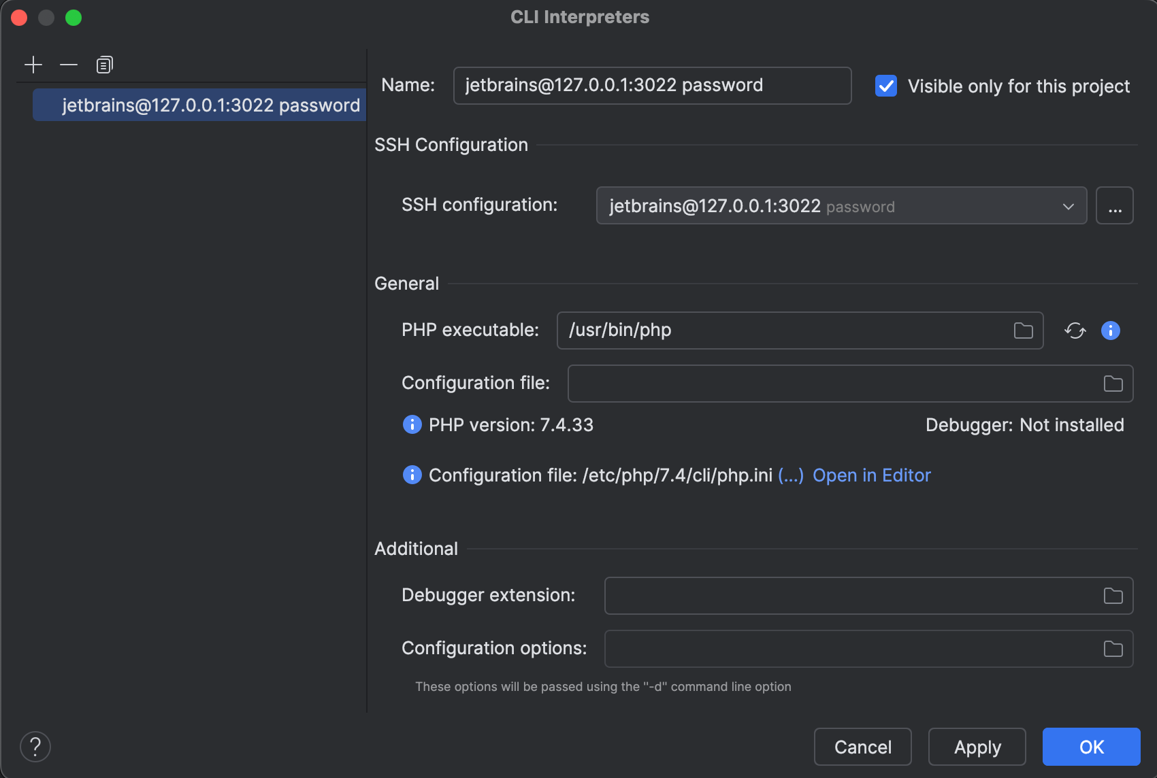Copy the selected interpreter configuration

tap(104, 65)
